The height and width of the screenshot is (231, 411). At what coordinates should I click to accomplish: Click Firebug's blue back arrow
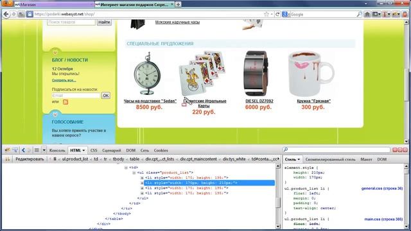click(23, 150)
